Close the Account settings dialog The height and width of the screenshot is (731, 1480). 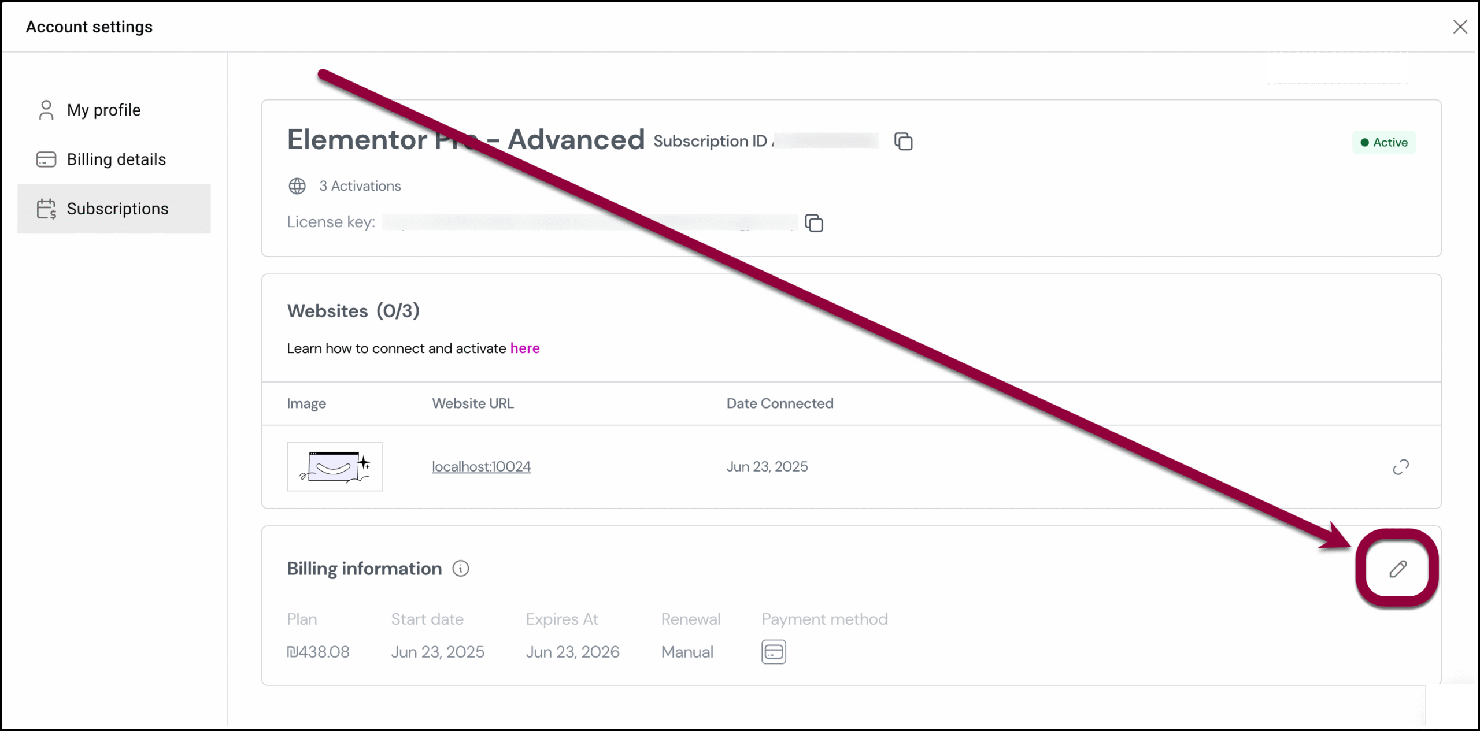(1460, 27)
